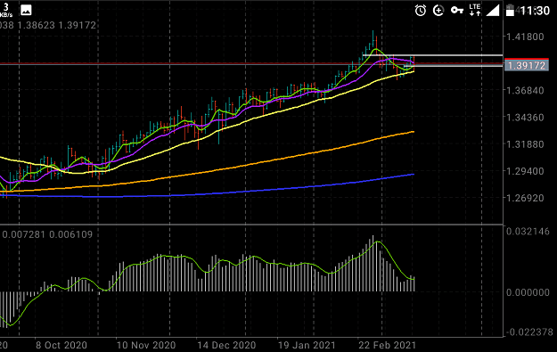
Task: Tap the picture notification icon in status bar
Action: click(x=26, y=10)
